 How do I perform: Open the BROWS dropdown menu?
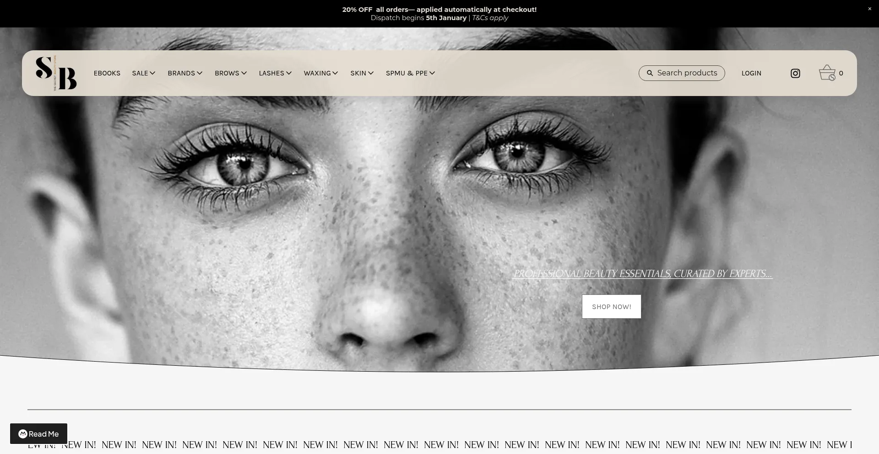click(x=230, y=73)
